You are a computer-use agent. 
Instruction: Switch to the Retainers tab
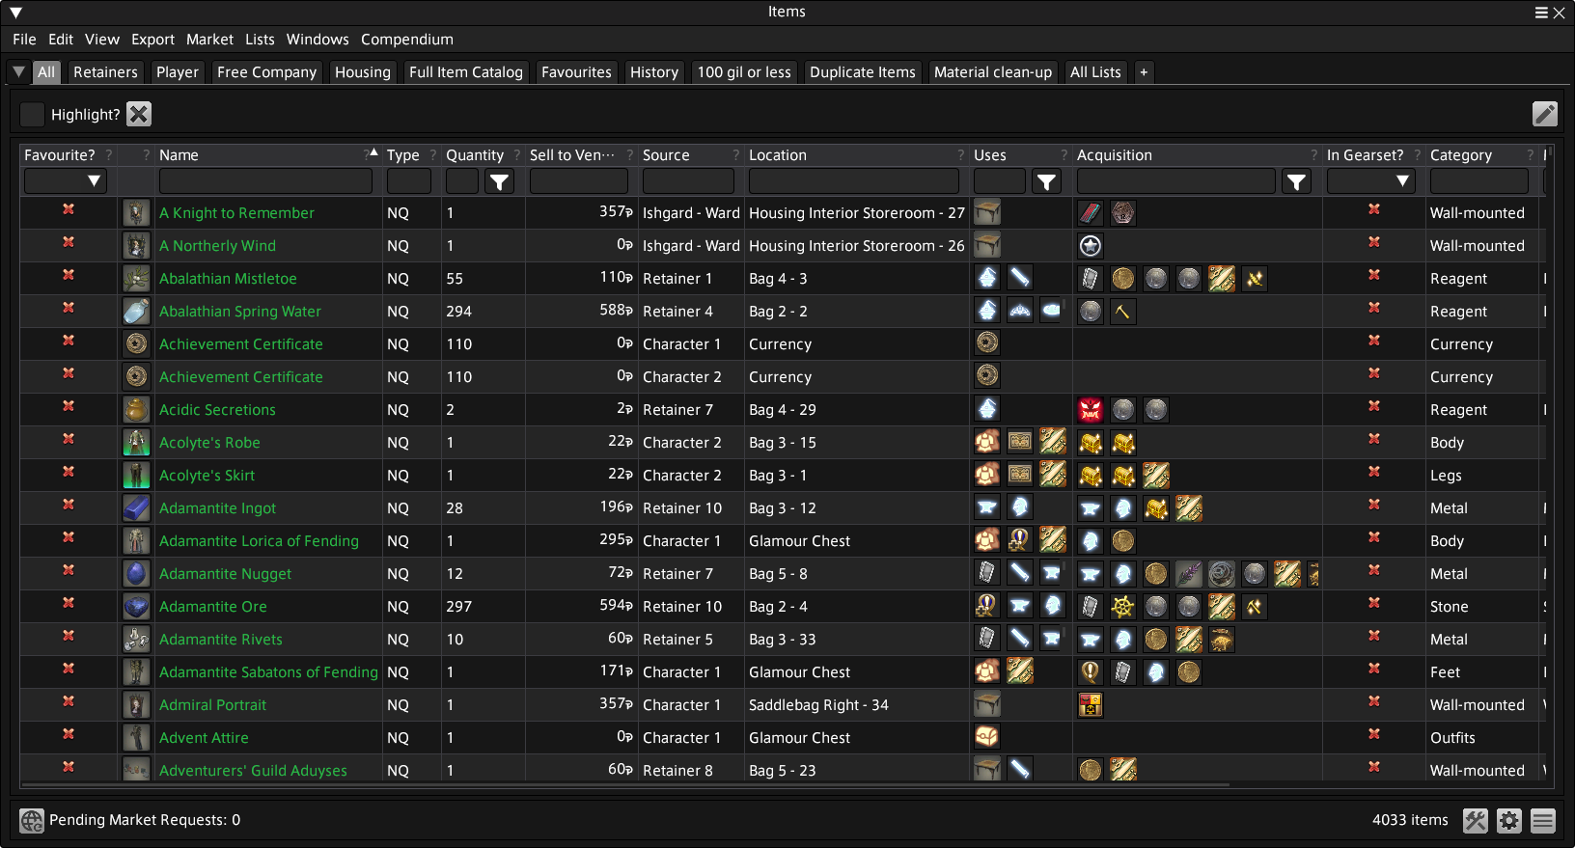point(105,72)
